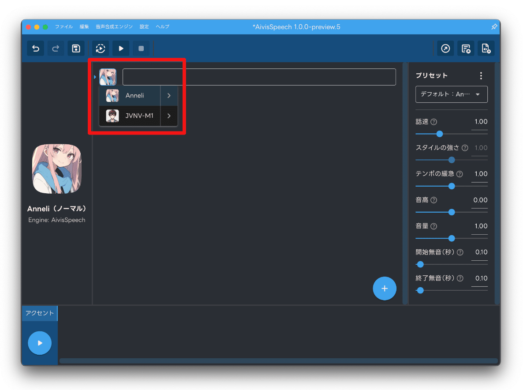Open the 設定 menu
The width and height of the screenshot is (523, 390).
(144, 26)
